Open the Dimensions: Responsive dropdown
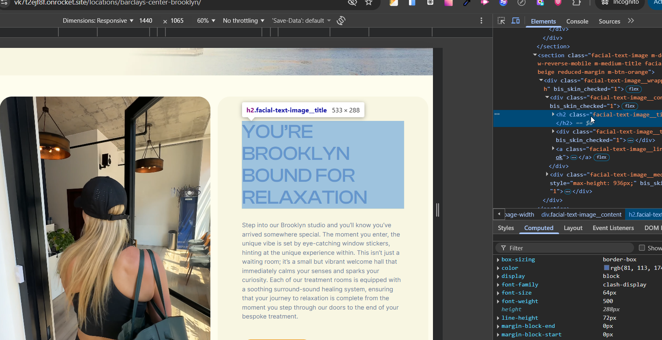The width and height of the screenshot is (662, 340). (x=98, y=21)
